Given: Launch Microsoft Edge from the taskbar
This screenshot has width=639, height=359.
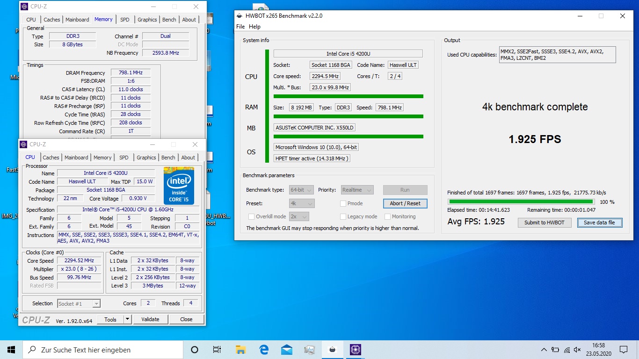Looking at the screenshot, I should click(264, 350).
